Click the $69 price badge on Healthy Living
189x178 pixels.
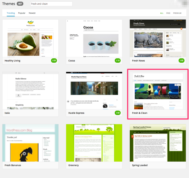(x=54, y=60)
